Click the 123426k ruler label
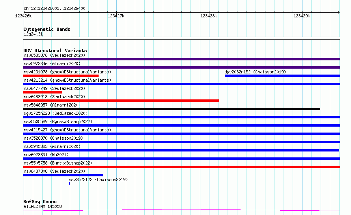This screenshot has height=215, width=351. pos(23,16)
